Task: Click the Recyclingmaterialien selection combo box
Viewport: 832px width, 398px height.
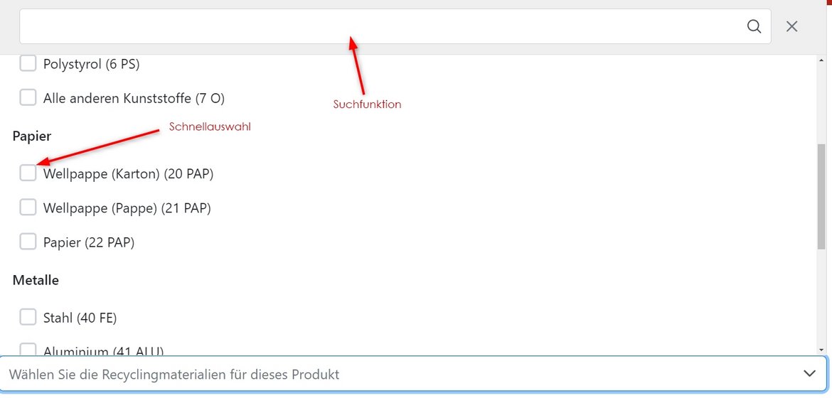Action: point(413,374)
